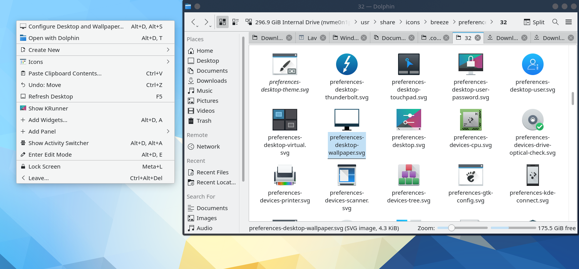This screenshot has height=269, width=579.
Task: Open the Dolphin search tool
Action: coord(555,22)
